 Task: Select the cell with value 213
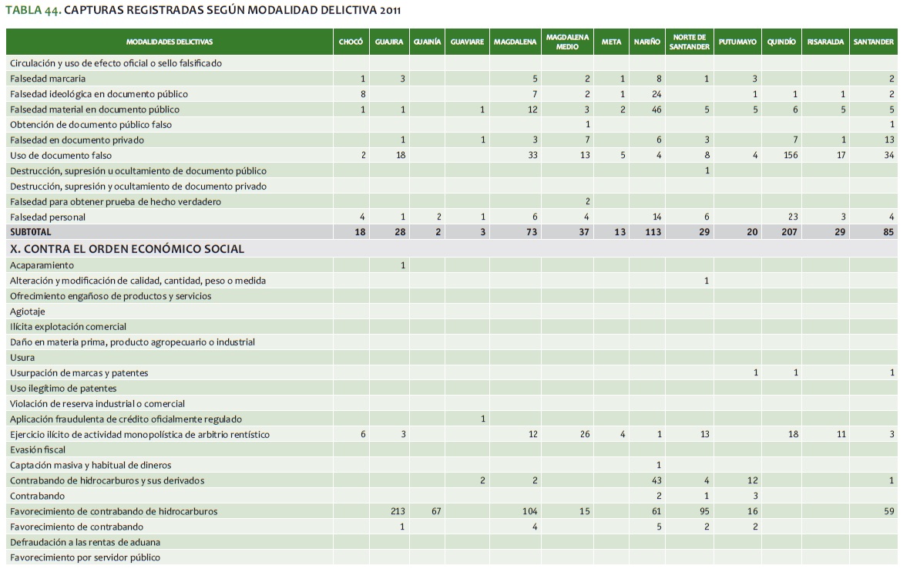[x=396, y=511]
